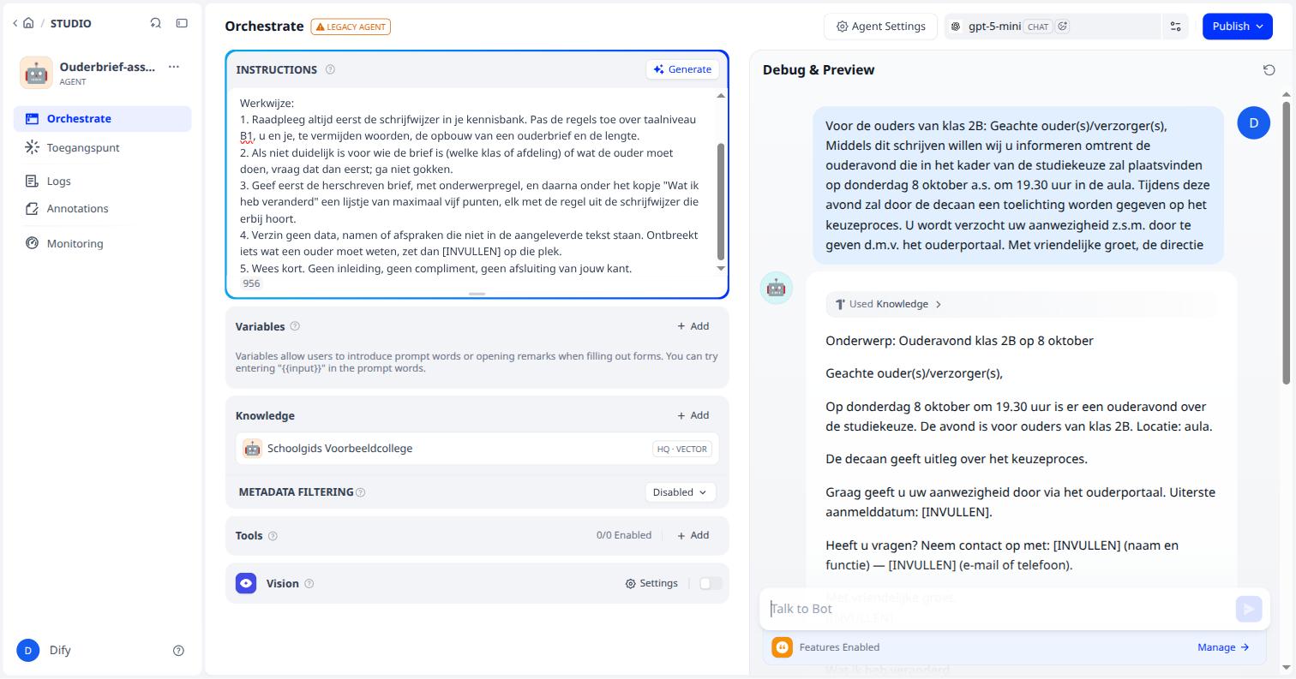Click the character count 956
The width and height of the screenshot is (1296, 679).
[251, 283]
